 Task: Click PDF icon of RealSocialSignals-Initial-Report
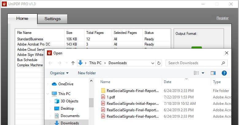[x=103, y=103]
